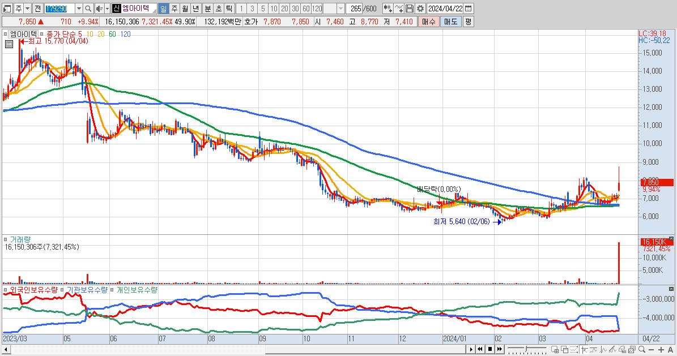Open stock search with magnifier icon
Viewport: 677px width, 356px height.
pos(88,8)
